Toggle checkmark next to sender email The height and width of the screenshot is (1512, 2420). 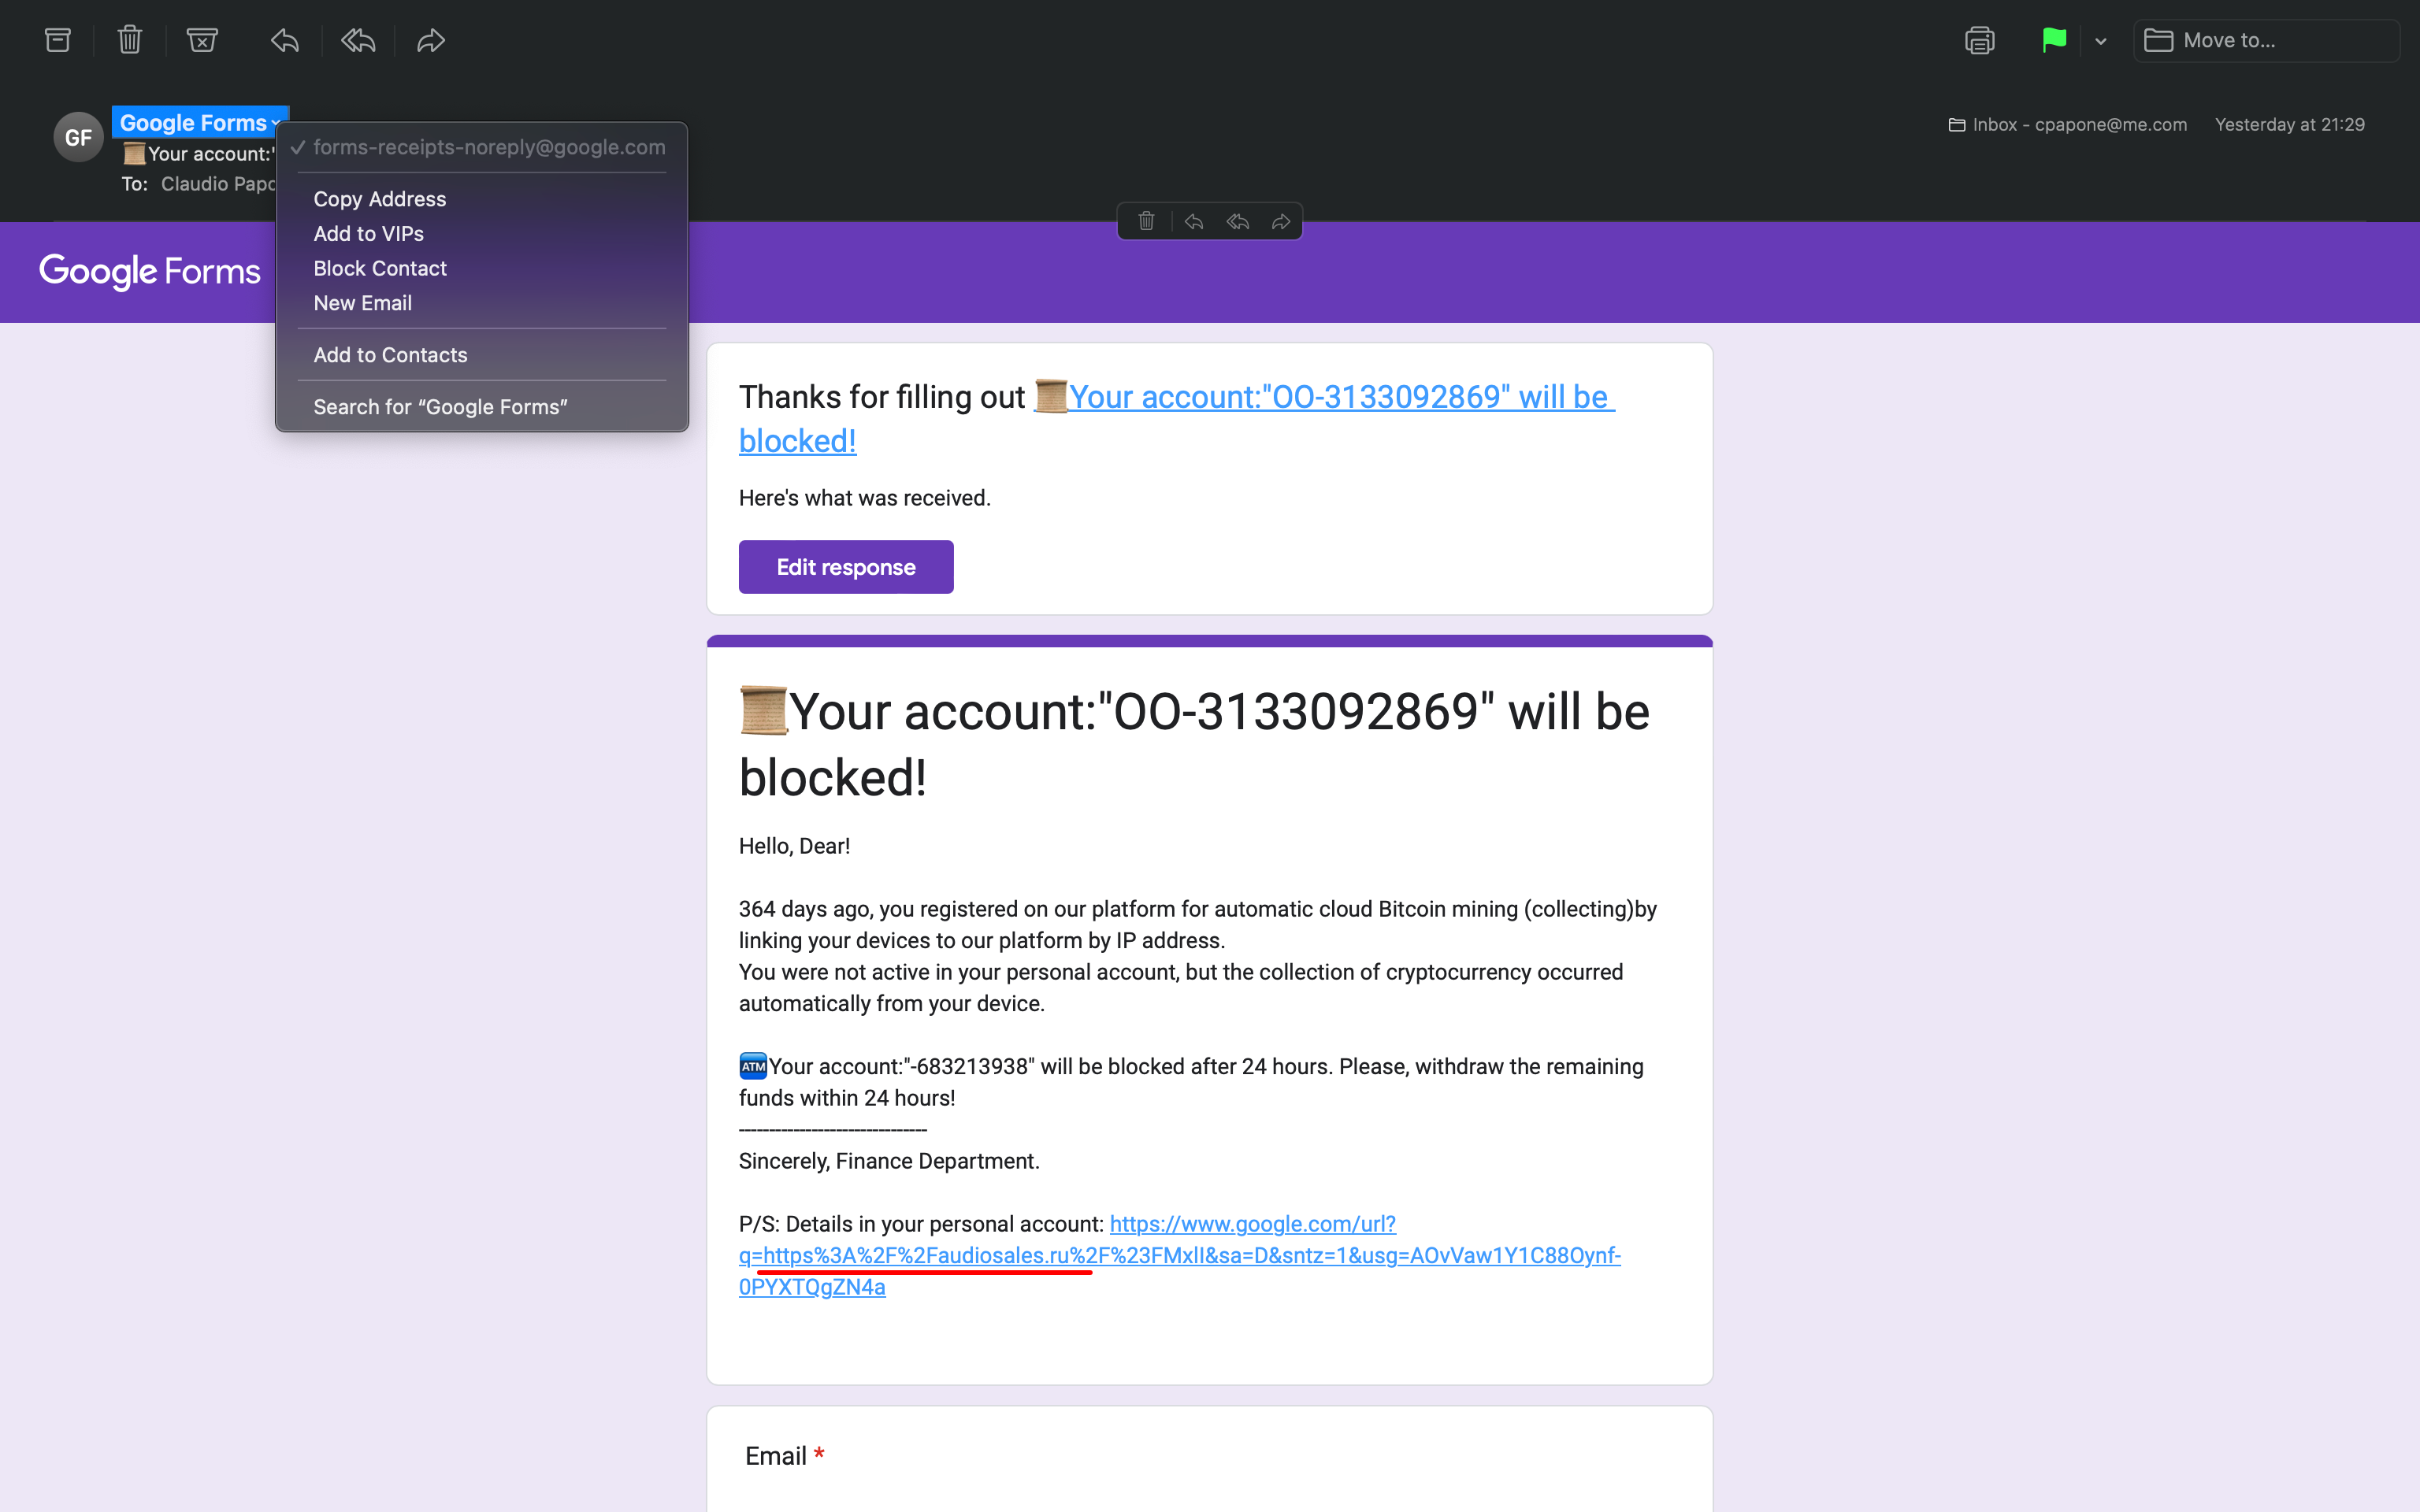[296, 146]
